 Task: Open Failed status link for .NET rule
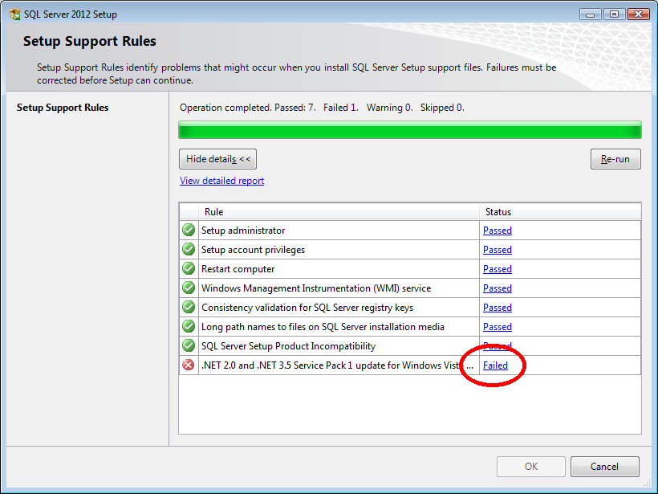pyautogui.click(x=495, y=365)
